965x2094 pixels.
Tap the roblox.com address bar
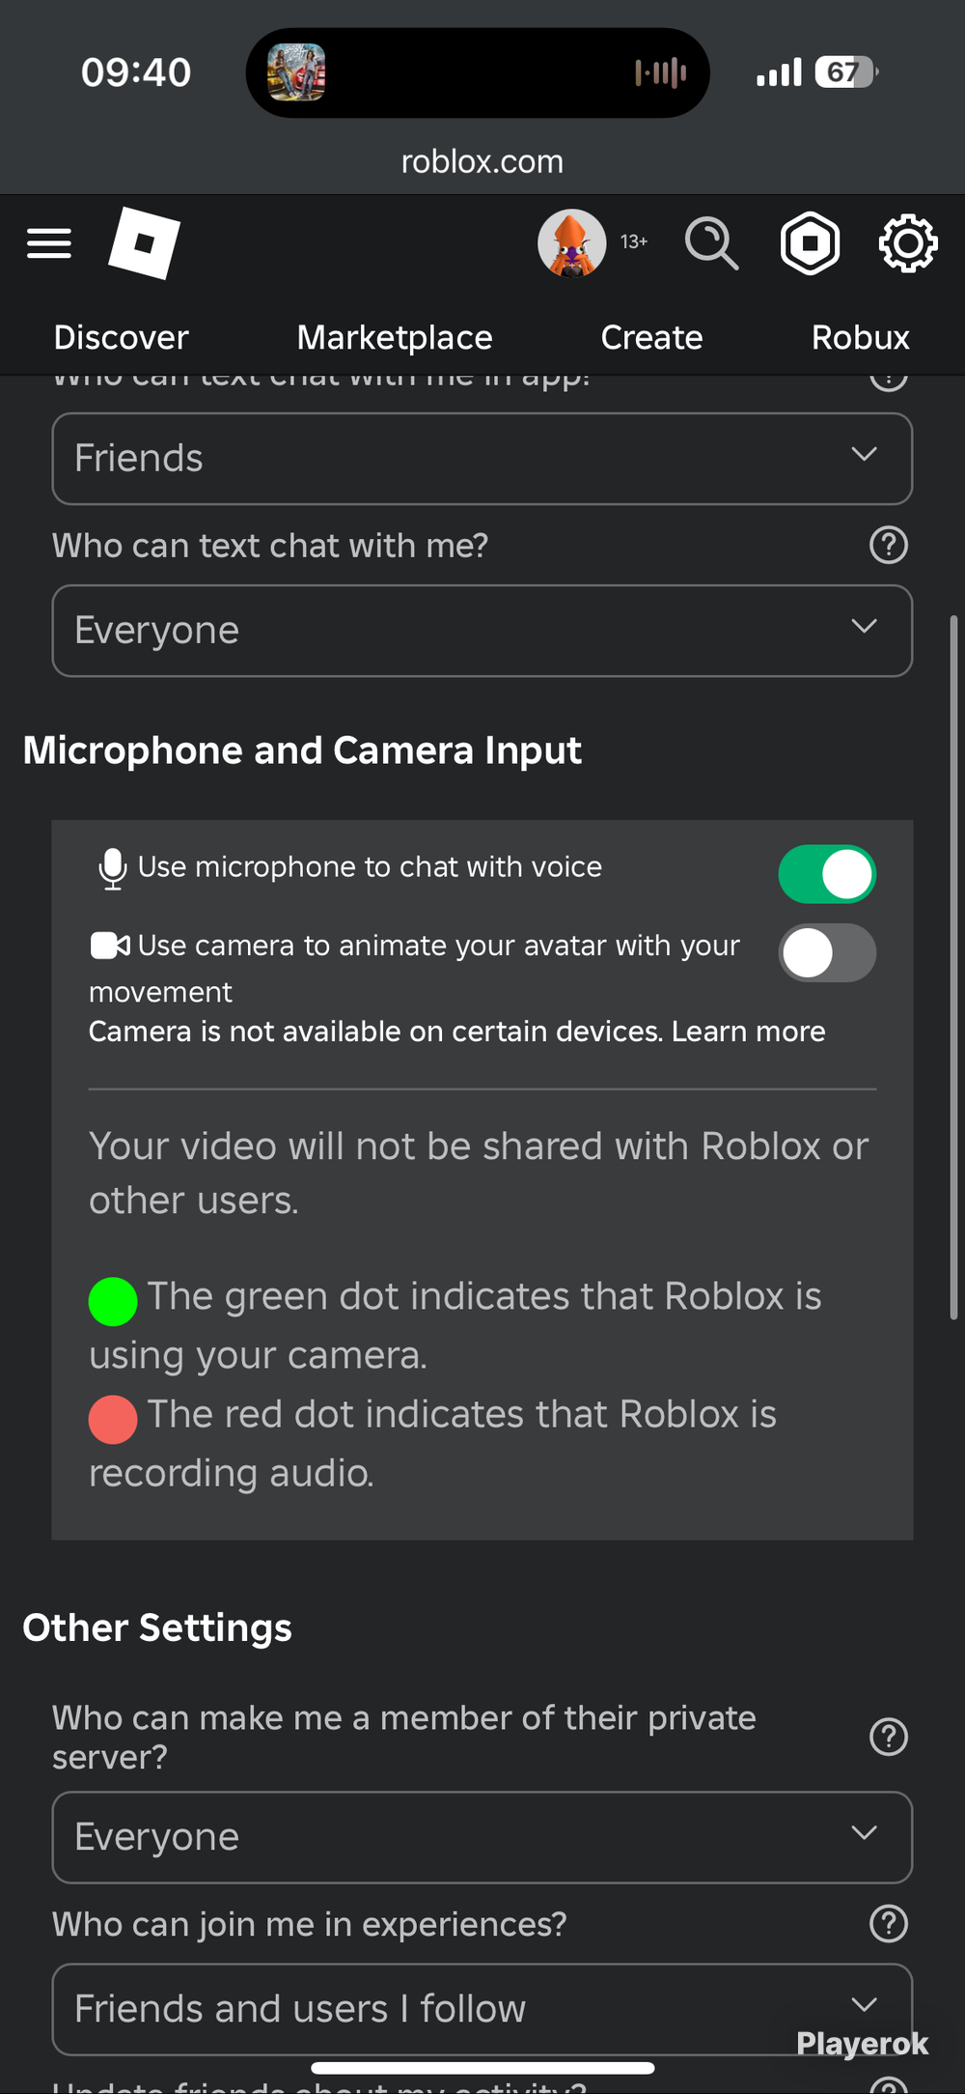[482, 161]
